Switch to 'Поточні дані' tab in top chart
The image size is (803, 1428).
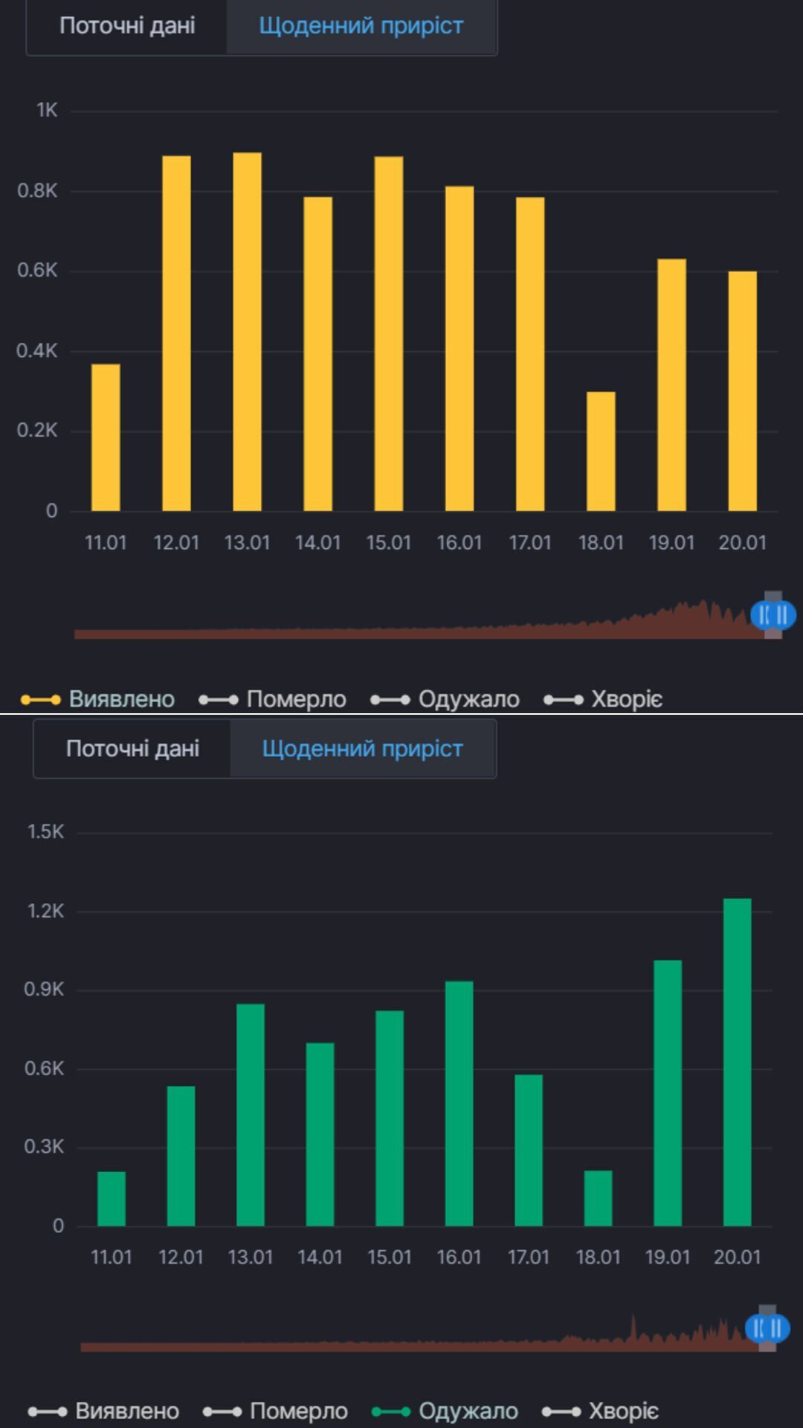pos(127,26)
